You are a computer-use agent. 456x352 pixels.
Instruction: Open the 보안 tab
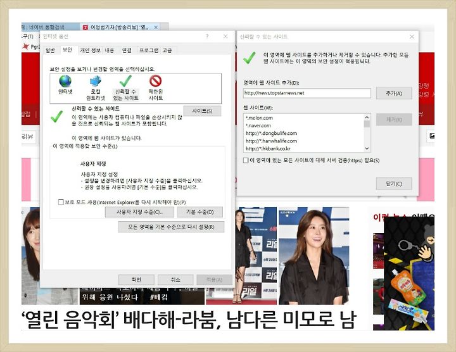[68, 50]
